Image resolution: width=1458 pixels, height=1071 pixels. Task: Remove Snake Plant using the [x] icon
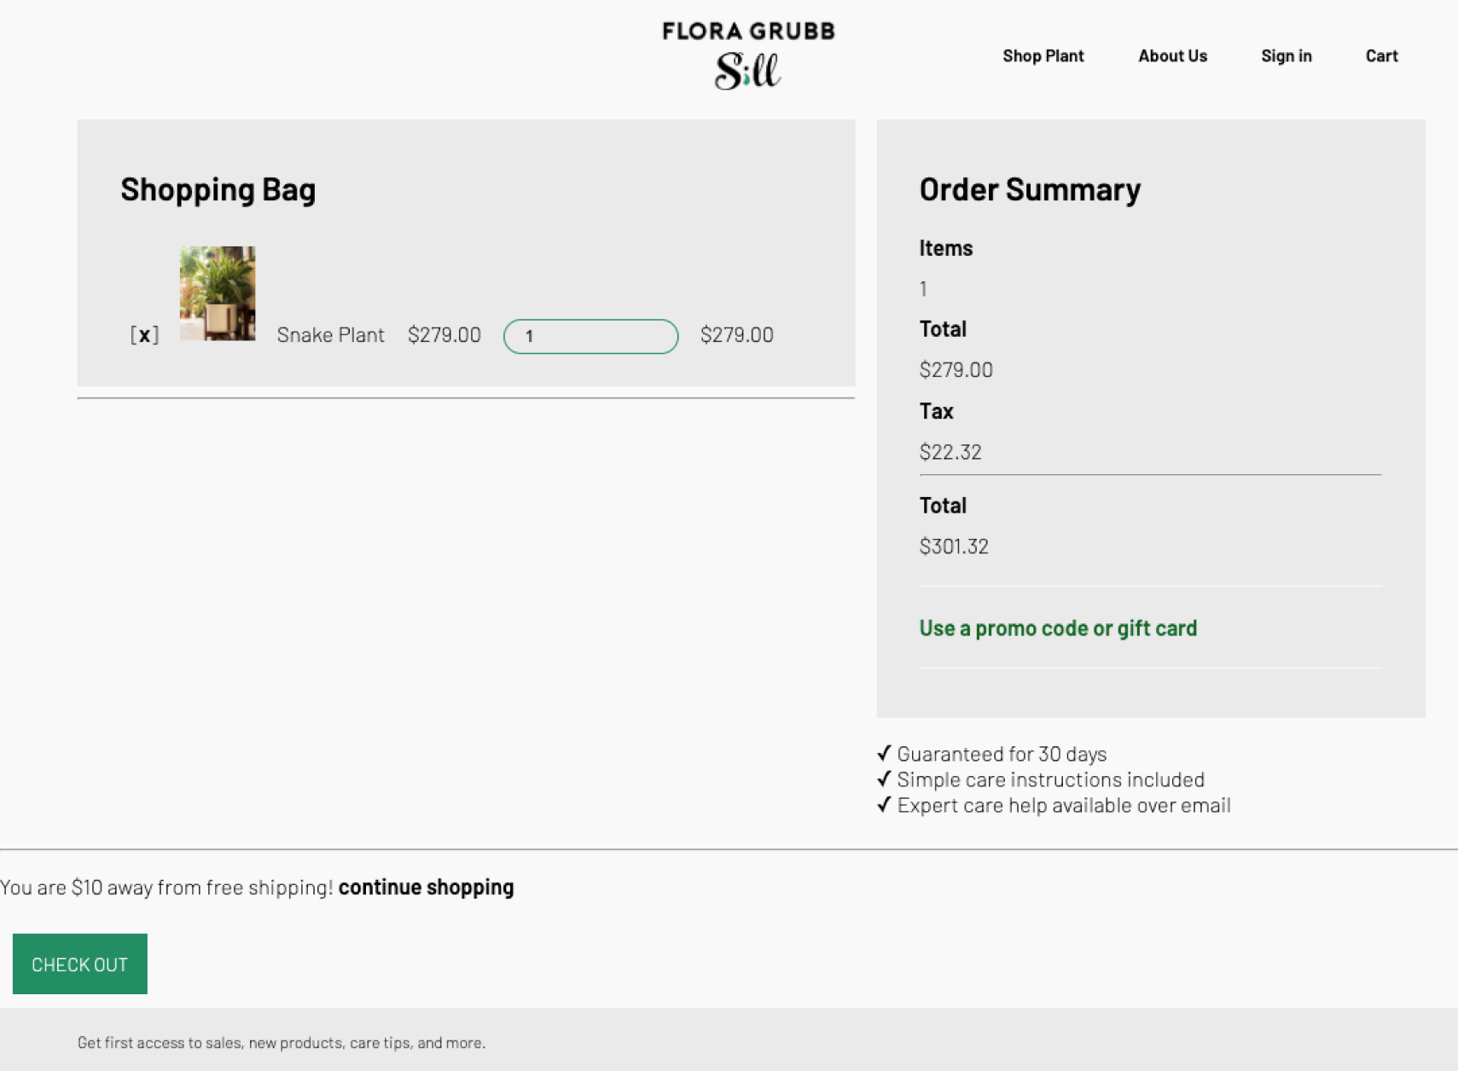pos(145,335)
